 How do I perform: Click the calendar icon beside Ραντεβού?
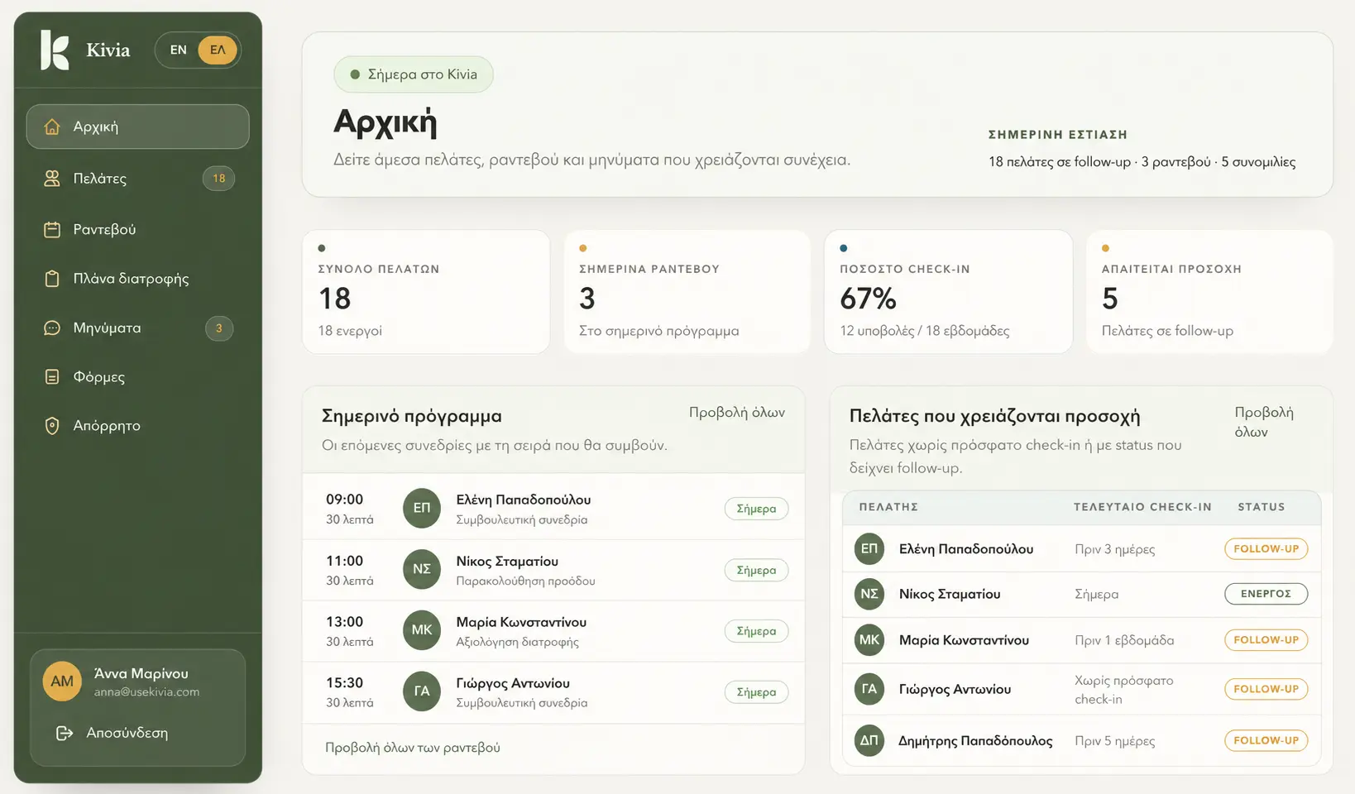[52, 229]
